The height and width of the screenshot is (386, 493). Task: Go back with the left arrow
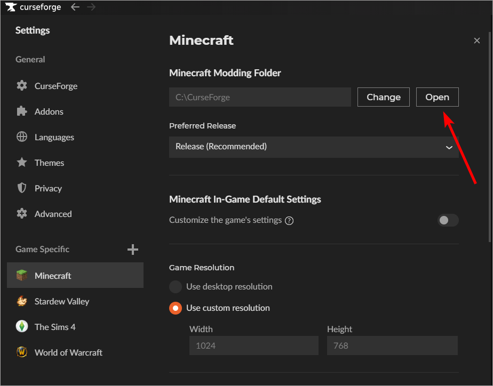75,7
